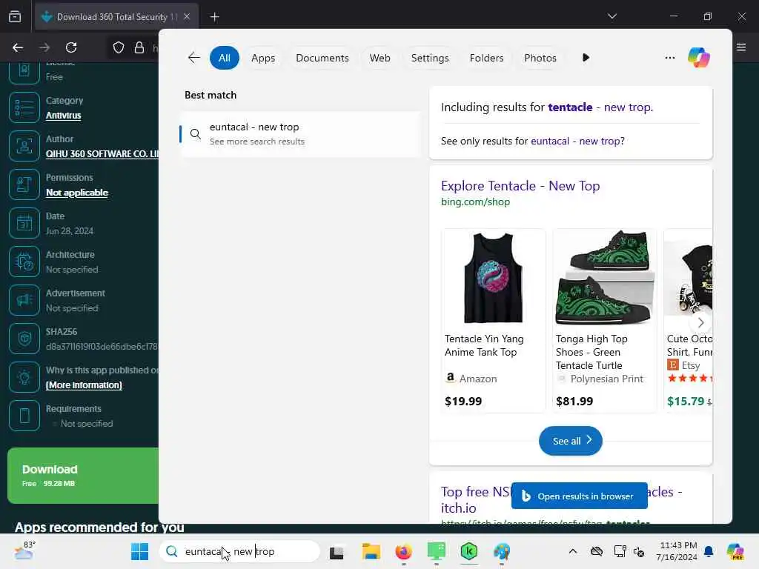Click the tentacle - new trop suggestion link
This screenshot has height=569, width=759.
(x=600, y=107)
